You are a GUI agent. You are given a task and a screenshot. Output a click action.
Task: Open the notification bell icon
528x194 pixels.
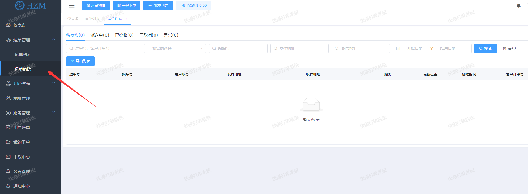click(519, 6)
